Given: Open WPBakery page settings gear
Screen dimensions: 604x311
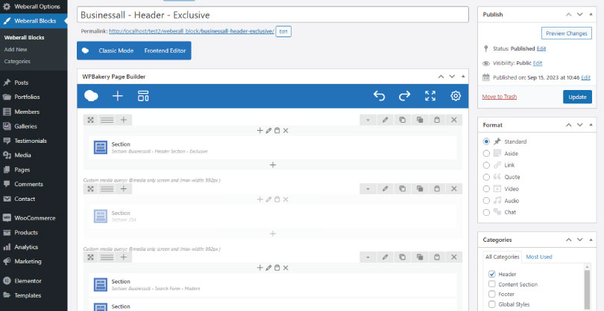Looking at the screenshot, I should point(456,96).
